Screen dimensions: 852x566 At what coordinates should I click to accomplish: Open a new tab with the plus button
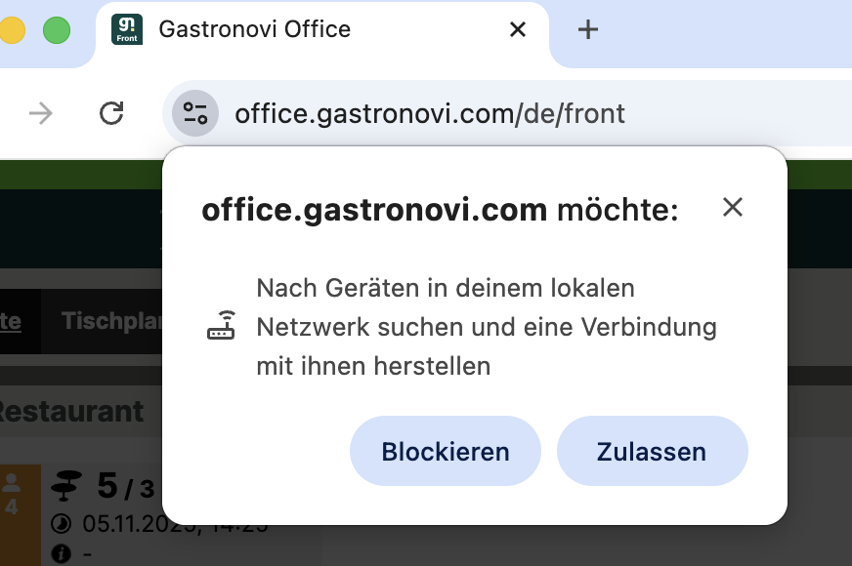coord(587,29)
